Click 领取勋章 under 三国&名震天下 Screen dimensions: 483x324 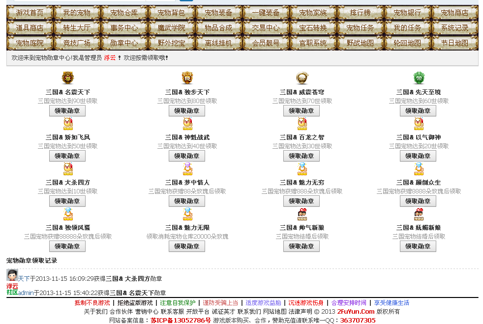67,110
